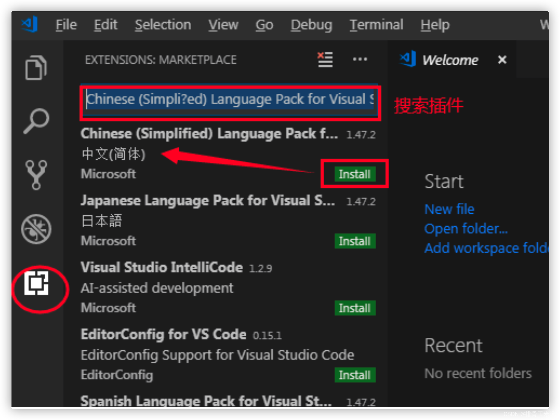Click the New file link
The height and width of the screenshot is (420, 560).
[449, 209]
